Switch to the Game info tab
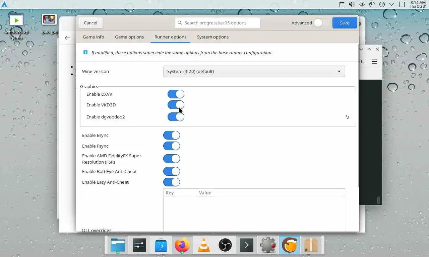This screenshot has width=429, height=257. click(94, 37)
